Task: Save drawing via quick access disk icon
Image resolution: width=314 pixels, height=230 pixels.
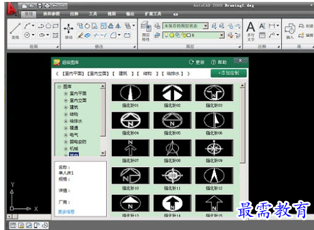Action: 40,6
